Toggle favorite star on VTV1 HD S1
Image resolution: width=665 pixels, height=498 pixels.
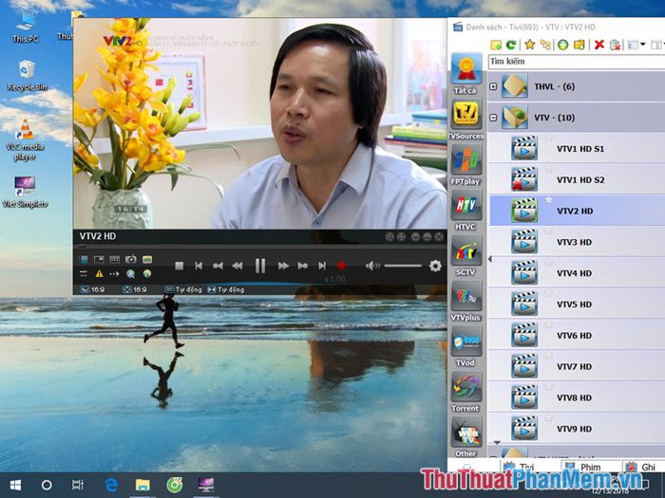pos(549,138)
